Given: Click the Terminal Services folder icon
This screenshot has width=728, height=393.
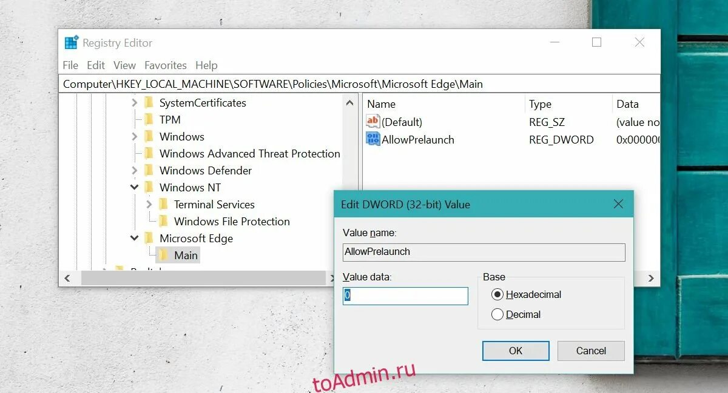Looking at the screenshot, I should coord(163,204).
